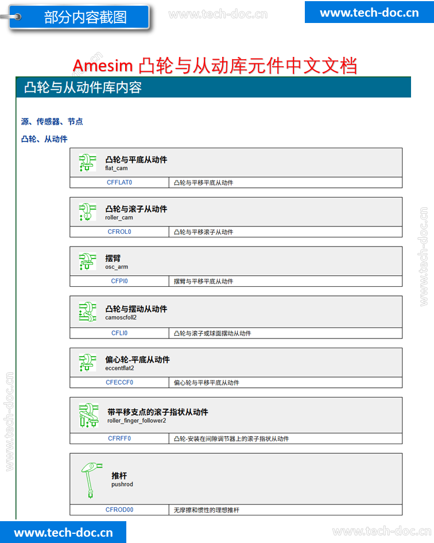
Task: Click the 源、传感器、节点 section link
Action: (52, 122)
